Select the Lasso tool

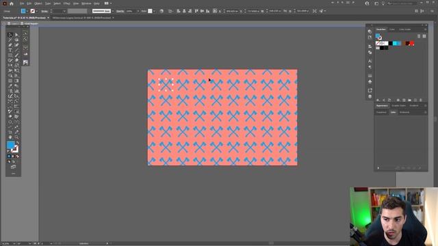tap(16, 40)
